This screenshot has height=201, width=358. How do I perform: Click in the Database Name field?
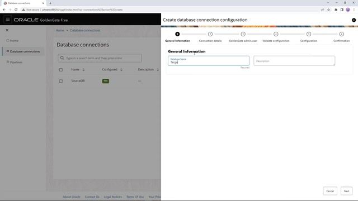point(209,61)
